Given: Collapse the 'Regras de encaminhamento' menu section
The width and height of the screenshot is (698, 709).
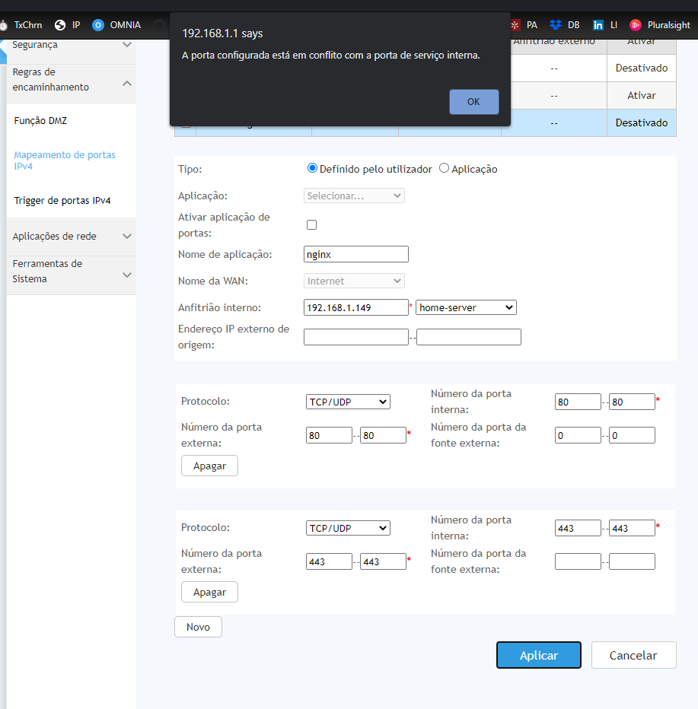Looking at the screenshot, I should [127, 83].
